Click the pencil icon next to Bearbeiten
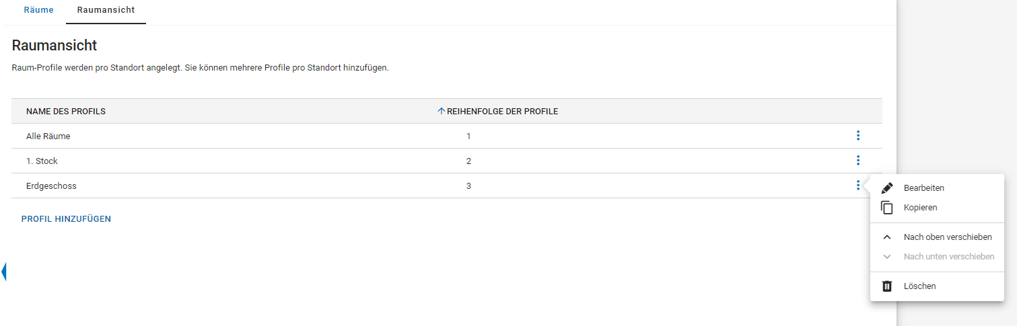1017x326 pixels. pyautogui.click(x=887, y=188)
